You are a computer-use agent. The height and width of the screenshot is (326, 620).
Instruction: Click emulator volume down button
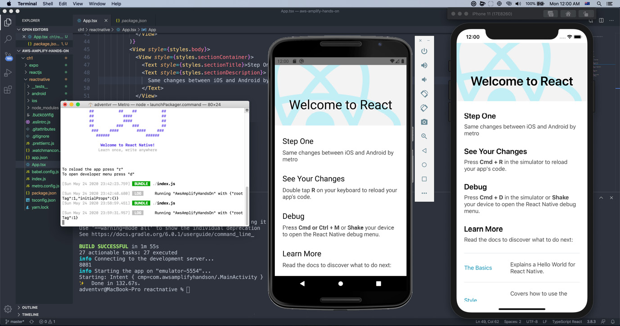[x=424, y=80]
